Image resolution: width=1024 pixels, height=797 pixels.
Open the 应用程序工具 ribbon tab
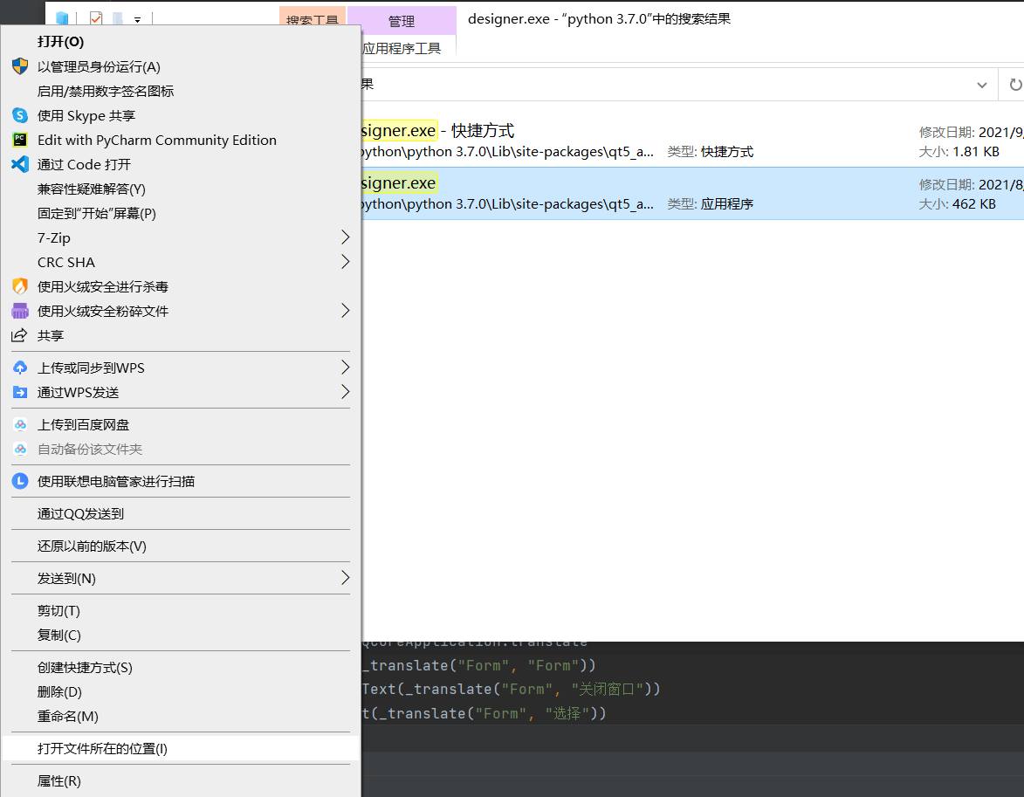point(402,48)
